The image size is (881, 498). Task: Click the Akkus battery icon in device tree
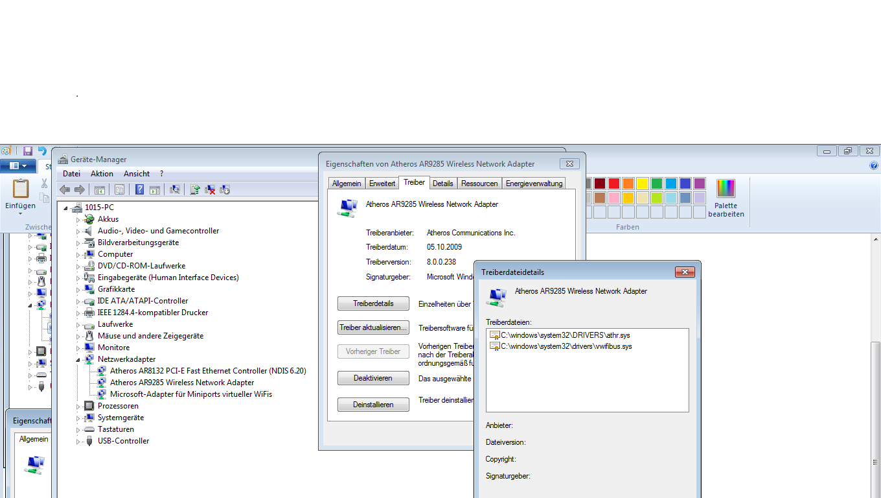coord(89,219)
